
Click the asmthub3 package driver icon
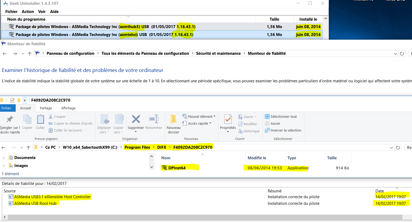pyautogui.click(x=11, y=26)
